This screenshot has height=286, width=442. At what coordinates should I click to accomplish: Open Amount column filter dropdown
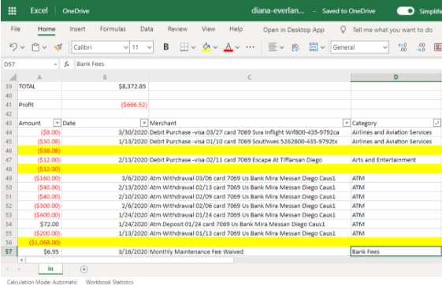[58, 123]
